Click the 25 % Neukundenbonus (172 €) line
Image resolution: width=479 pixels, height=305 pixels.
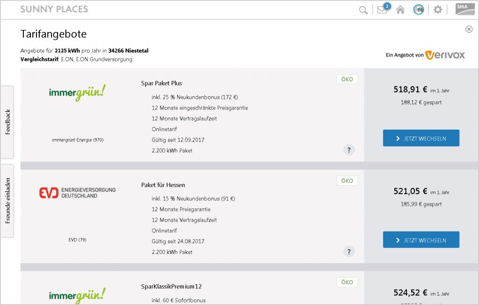click(195, 97)
